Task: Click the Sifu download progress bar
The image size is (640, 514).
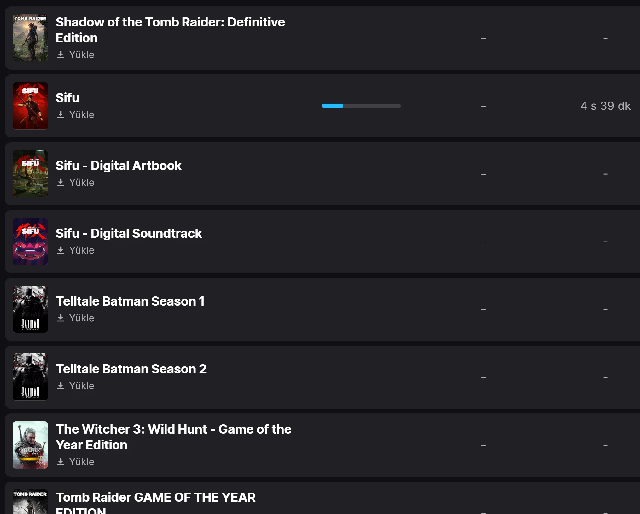Action: [361, 106]
